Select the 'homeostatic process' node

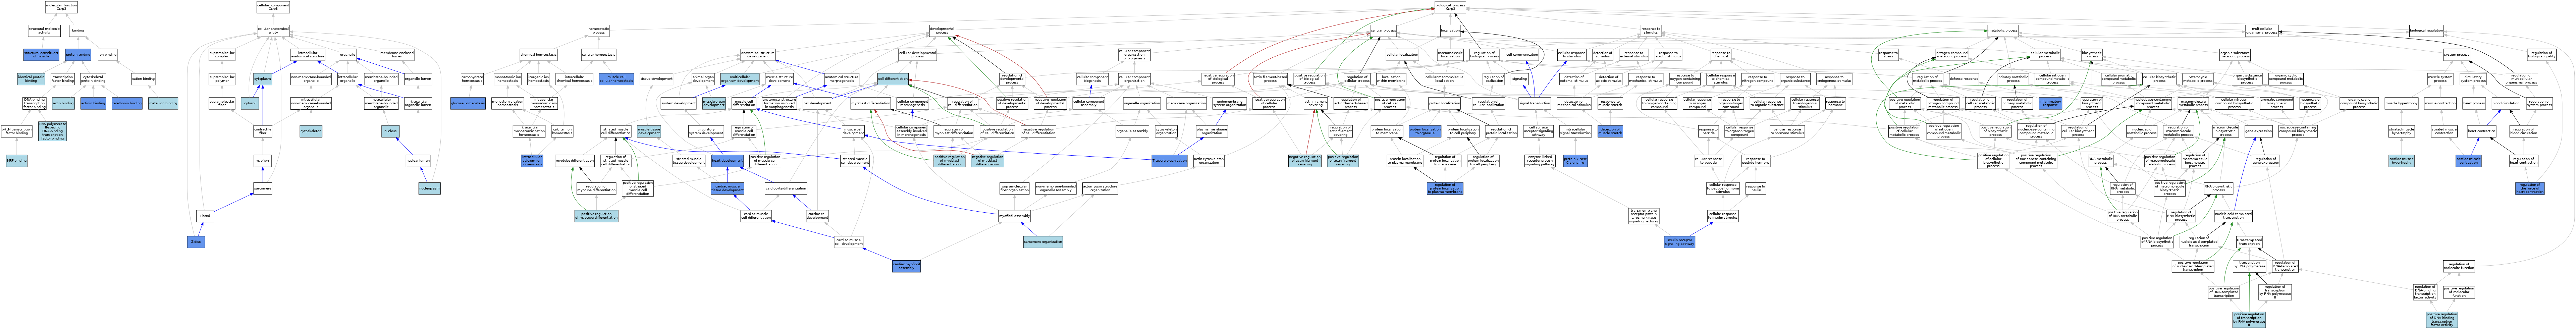599,31
